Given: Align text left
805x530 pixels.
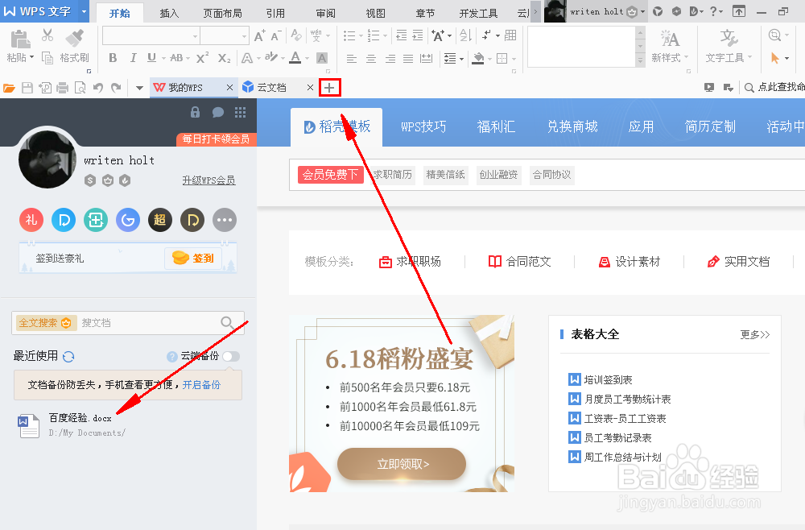Looking at the screenshot, I should 352,59.
